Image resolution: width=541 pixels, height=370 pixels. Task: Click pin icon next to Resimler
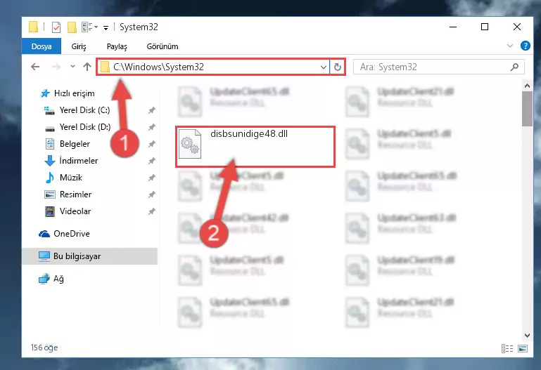(151, 194)
